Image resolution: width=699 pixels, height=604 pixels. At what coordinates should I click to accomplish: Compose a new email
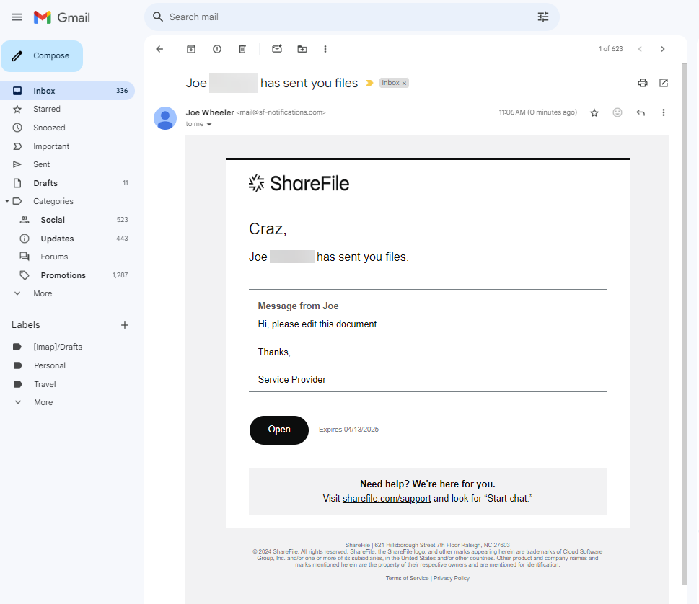pos(42,56)
